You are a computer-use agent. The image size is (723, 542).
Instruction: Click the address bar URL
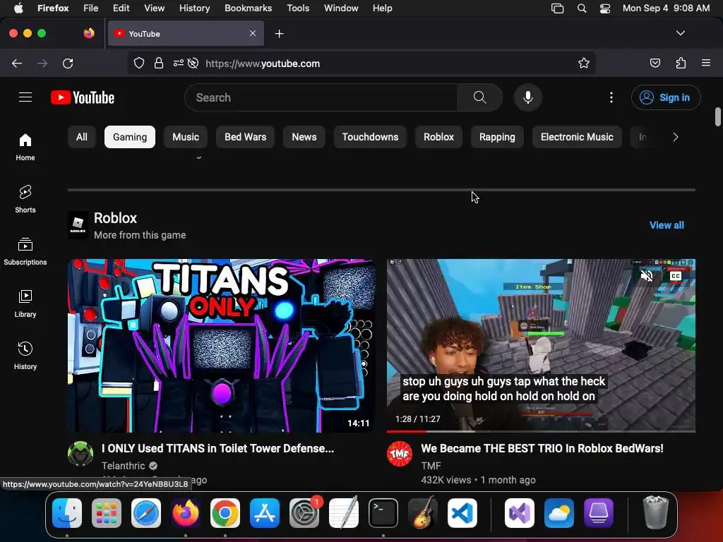263,64
